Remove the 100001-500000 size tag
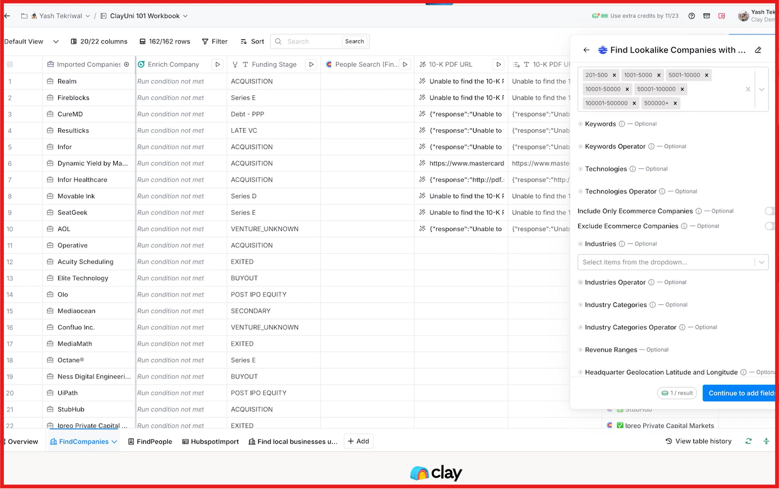This screenshot has width=779, height=489. point(634,103)
